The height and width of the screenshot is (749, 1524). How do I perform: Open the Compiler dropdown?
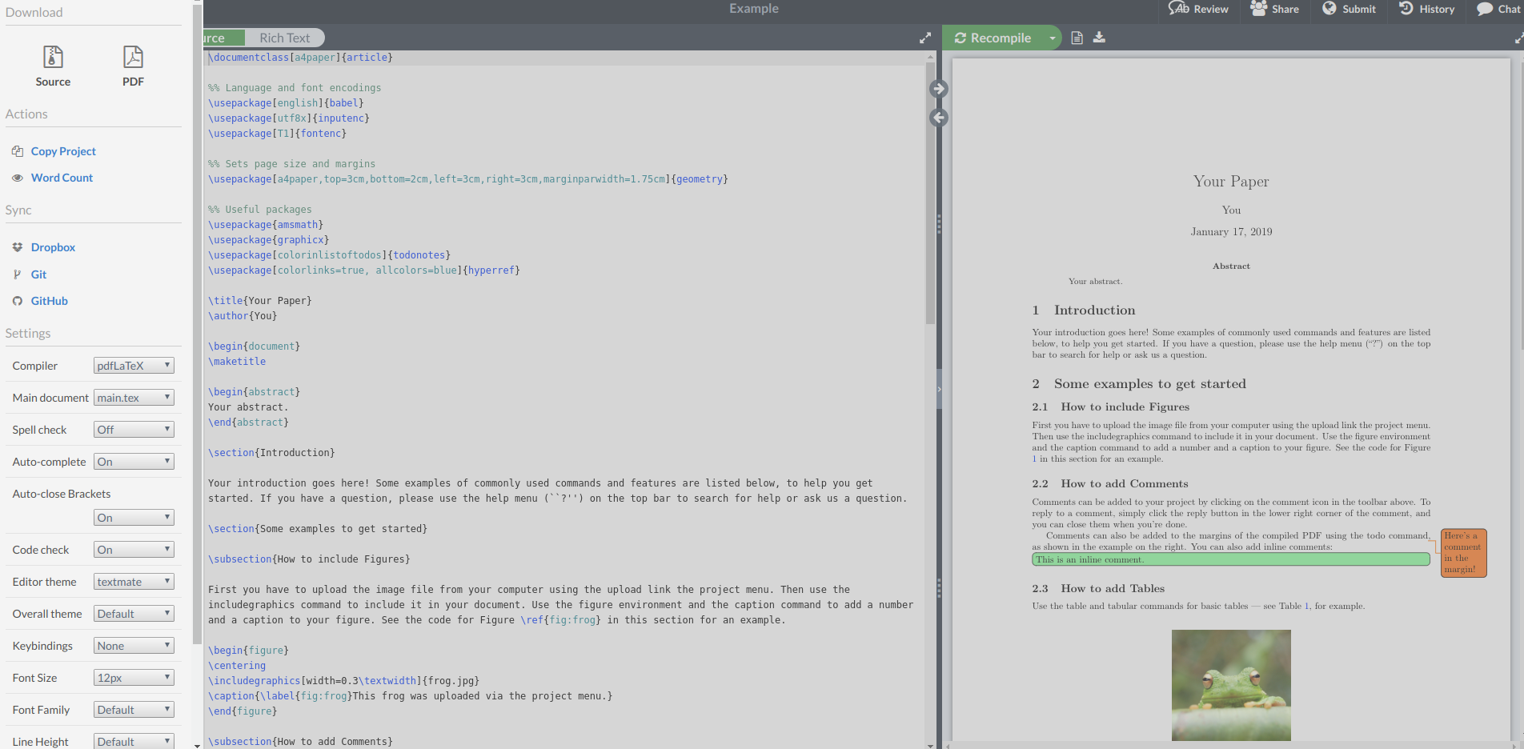(133, 365)
